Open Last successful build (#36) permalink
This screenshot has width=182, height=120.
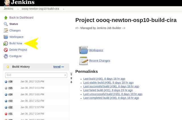(111, 86)
